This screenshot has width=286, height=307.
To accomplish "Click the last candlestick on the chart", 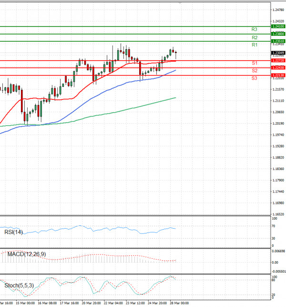I will tap(176, 53).
